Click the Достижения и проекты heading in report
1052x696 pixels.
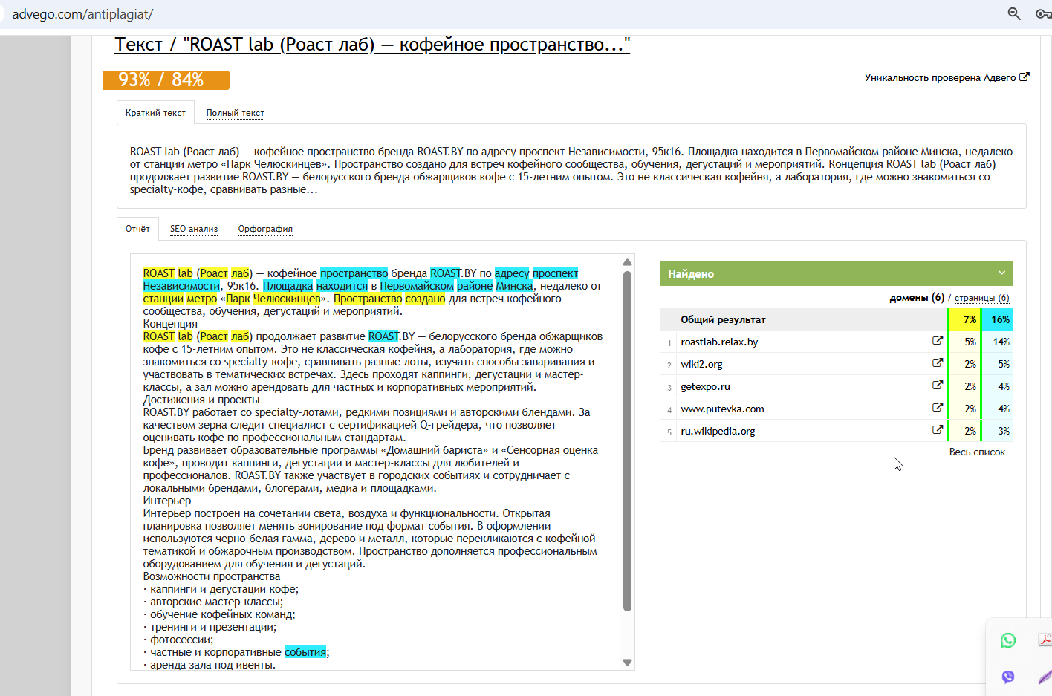point(201,400)
